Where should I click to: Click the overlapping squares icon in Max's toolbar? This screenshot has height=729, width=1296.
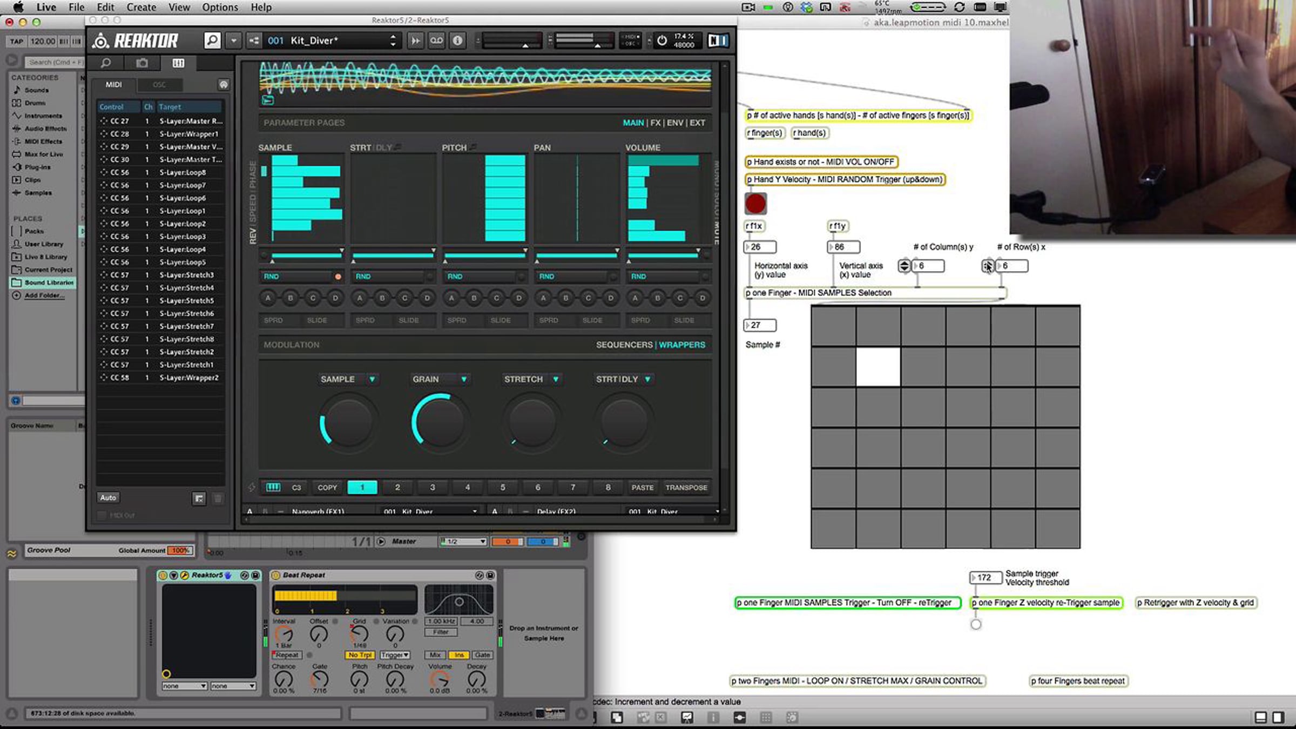click(x=617, y=717)
